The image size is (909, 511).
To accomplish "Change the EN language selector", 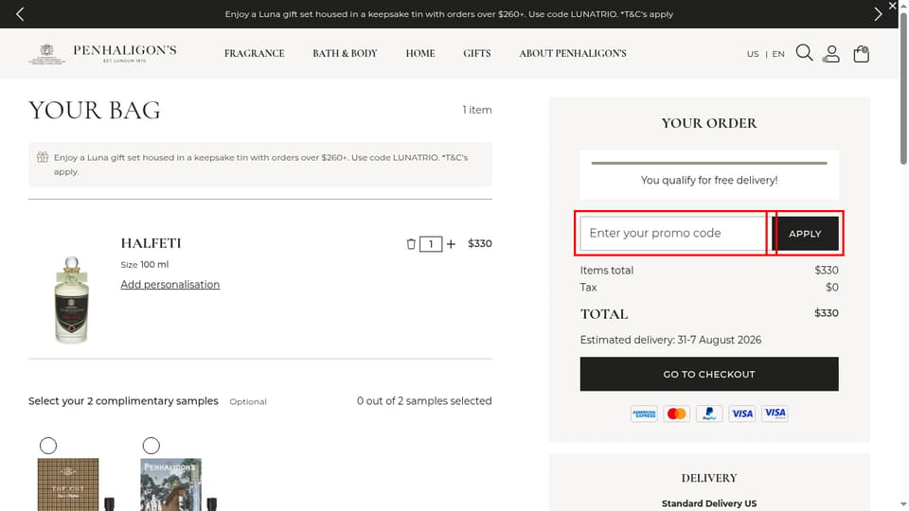I will (778, 54).
